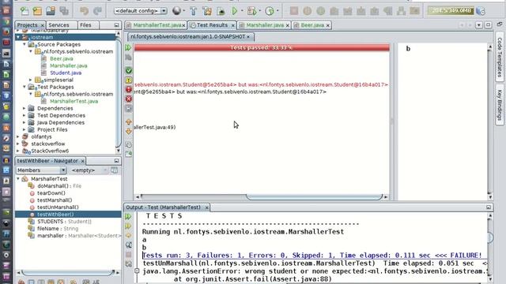Click the Profile Project clock icon
The width and height of the screenshot is (506, 284).
(x=269, y=11)
